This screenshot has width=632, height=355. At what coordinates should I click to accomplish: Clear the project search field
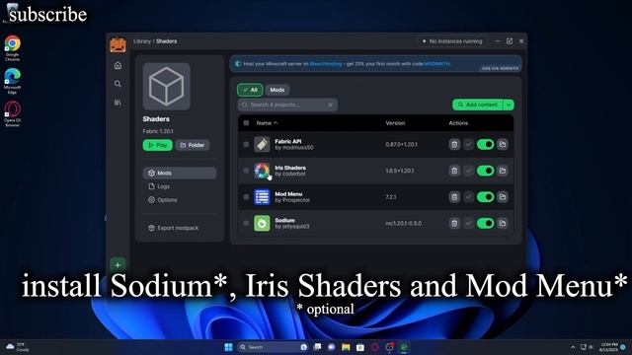[331, 105]
